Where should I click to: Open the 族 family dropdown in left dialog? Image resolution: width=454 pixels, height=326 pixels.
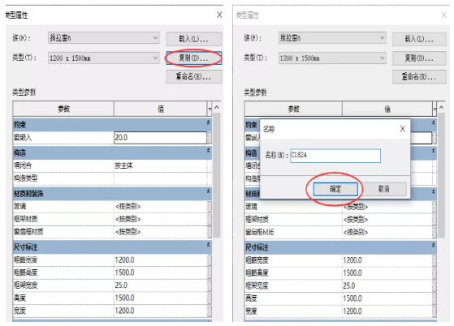pyautogui.click(x=104, y=38)
